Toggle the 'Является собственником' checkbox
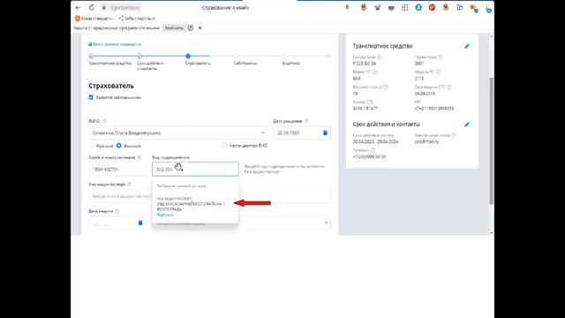Viewport: 565px width, 318px height. [x=91, y=97]
